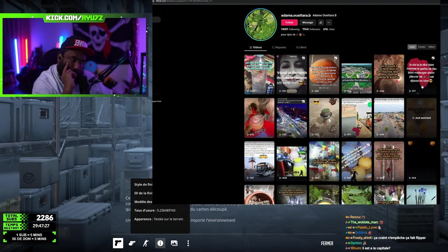This screenshot has height=252, width=448.
Task: Click Frooty_drinK chat message
Action: pyautogui.click(x=385, y=238)
